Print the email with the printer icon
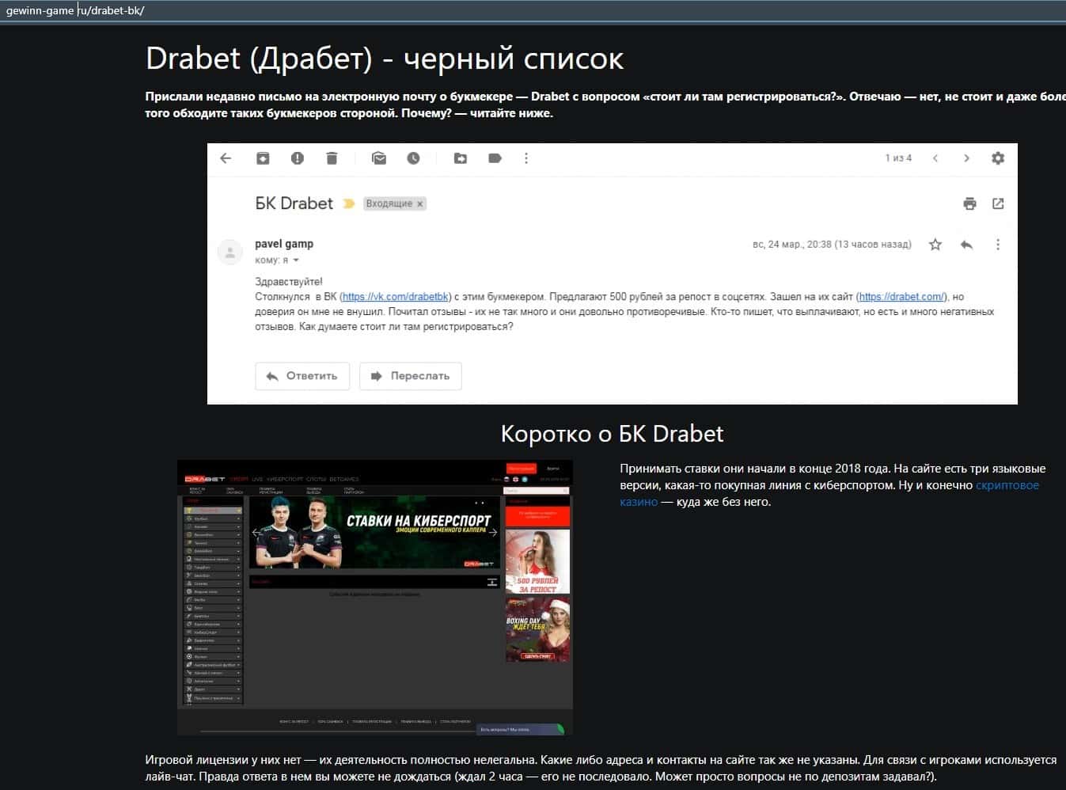This screenshot has height=790, width=1066. click(x=969, y=203)
